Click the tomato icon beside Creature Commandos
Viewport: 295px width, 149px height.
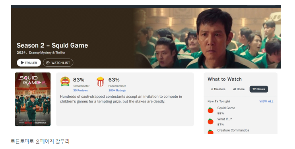coord(211,132)
